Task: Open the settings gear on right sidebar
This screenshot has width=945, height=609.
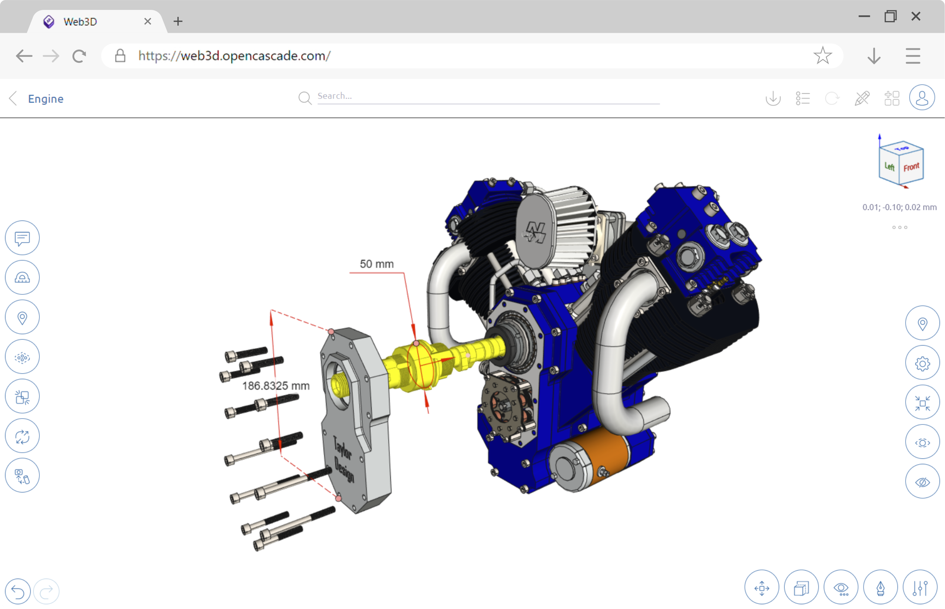Action: pos(922,364)
